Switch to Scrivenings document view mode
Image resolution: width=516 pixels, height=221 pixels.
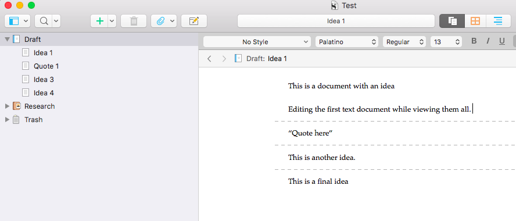coord(452,21)
